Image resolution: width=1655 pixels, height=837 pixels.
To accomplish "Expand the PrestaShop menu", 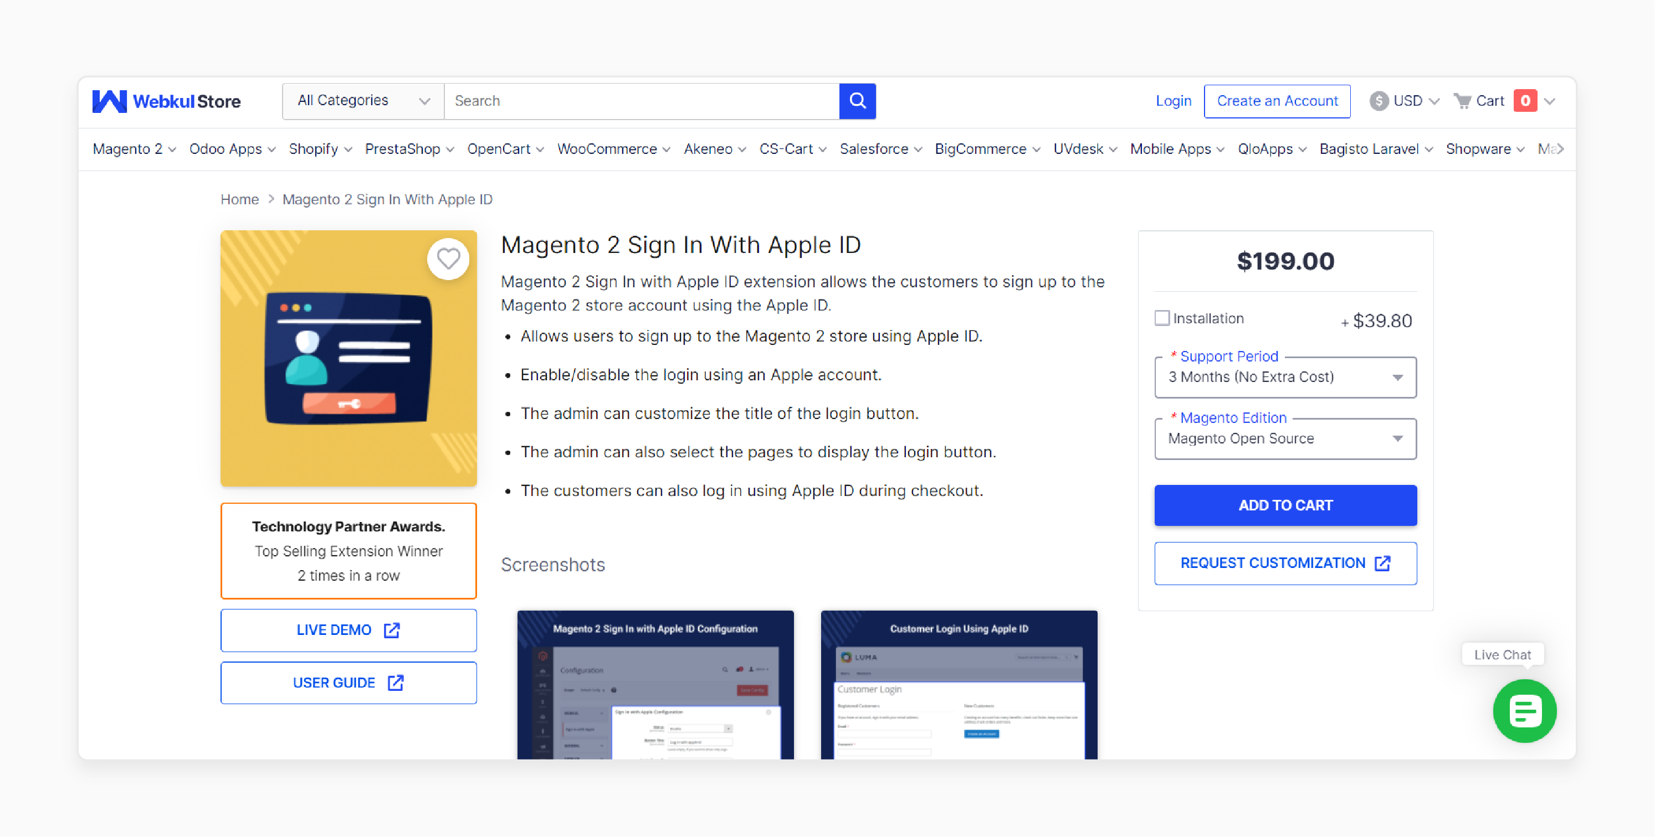I will 409,149.
